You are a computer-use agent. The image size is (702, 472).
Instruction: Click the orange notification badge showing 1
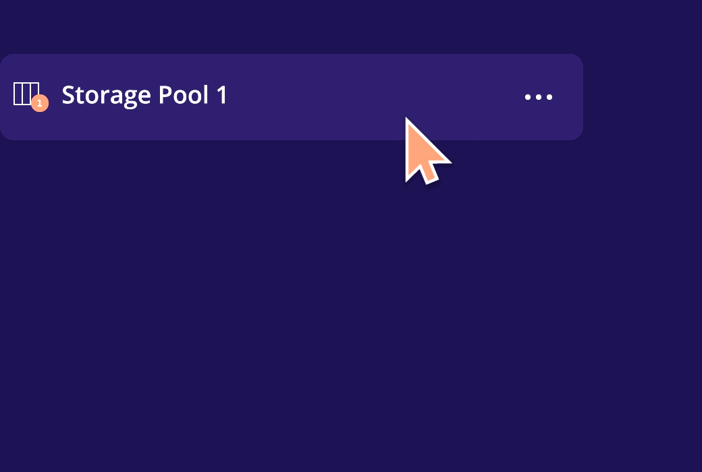tap(40, 103)
